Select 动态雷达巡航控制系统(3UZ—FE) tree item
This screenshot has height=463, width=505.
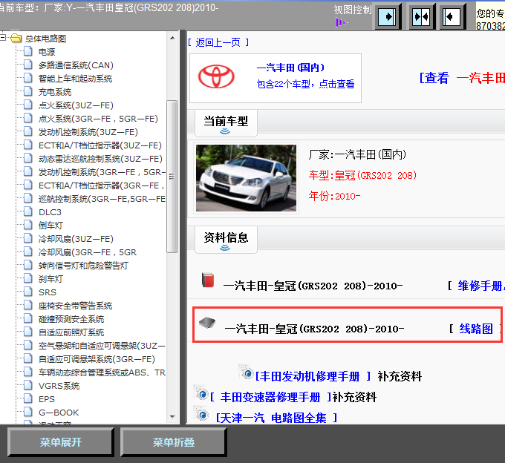[x=100, y=159]
